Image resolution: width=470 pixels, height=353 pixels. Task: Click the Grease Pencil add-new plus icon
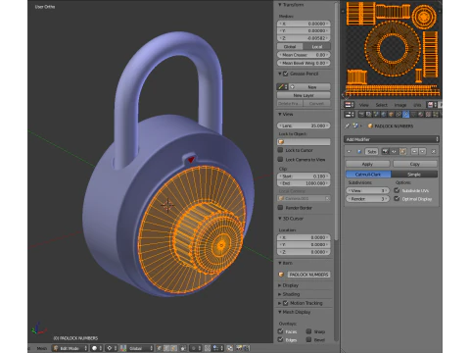[293, 87]
